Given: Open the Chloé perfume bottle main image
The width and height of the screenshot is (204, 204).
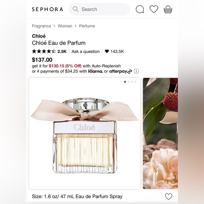Looking at the screenshot, I should pos(85,133).
